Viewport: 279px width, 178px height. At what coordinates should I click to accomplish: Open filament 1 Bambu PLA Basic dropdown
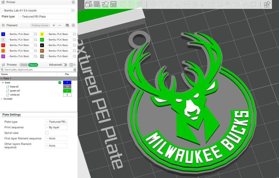(20, 34)
